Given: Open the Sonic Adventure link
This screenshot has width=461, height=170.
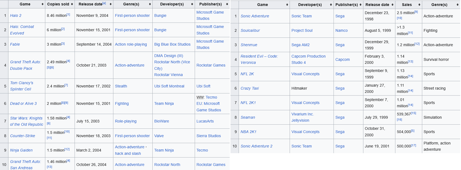Looking at the screenshot, I should tap(255, 16).
